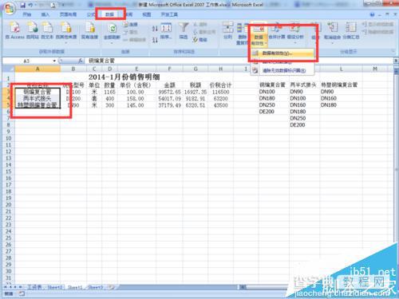The height and width of the screenshot is (299, 399).
Task: Click the title cell 2014-1月份销售明细
Action: point(124,77)
